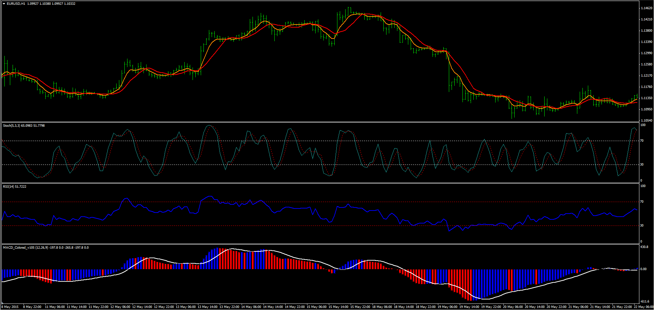Click the RSI scale's 70 level label
The width and height of the screenshot is (654, 310).
(x=642, y=202)
